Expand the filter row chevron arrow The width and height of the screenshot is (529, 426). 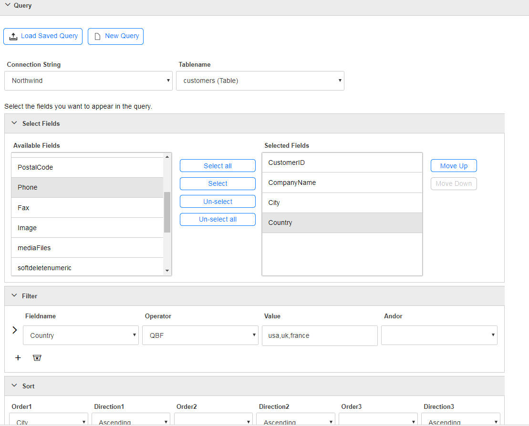coord(14,330)
